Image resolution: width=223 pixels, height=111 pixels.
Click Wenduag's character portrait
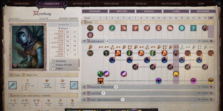pyautogui.click(x=28, y=47)
